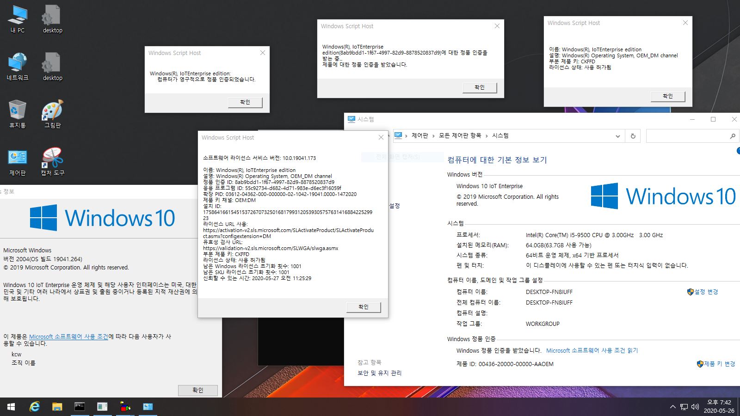Open the taskbar clock and date
Image resolution: width=740 pixels, height=416 pixels.
coord(719,407)
